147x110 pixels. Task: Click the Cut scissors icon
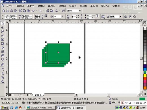[x=20, y=11]
